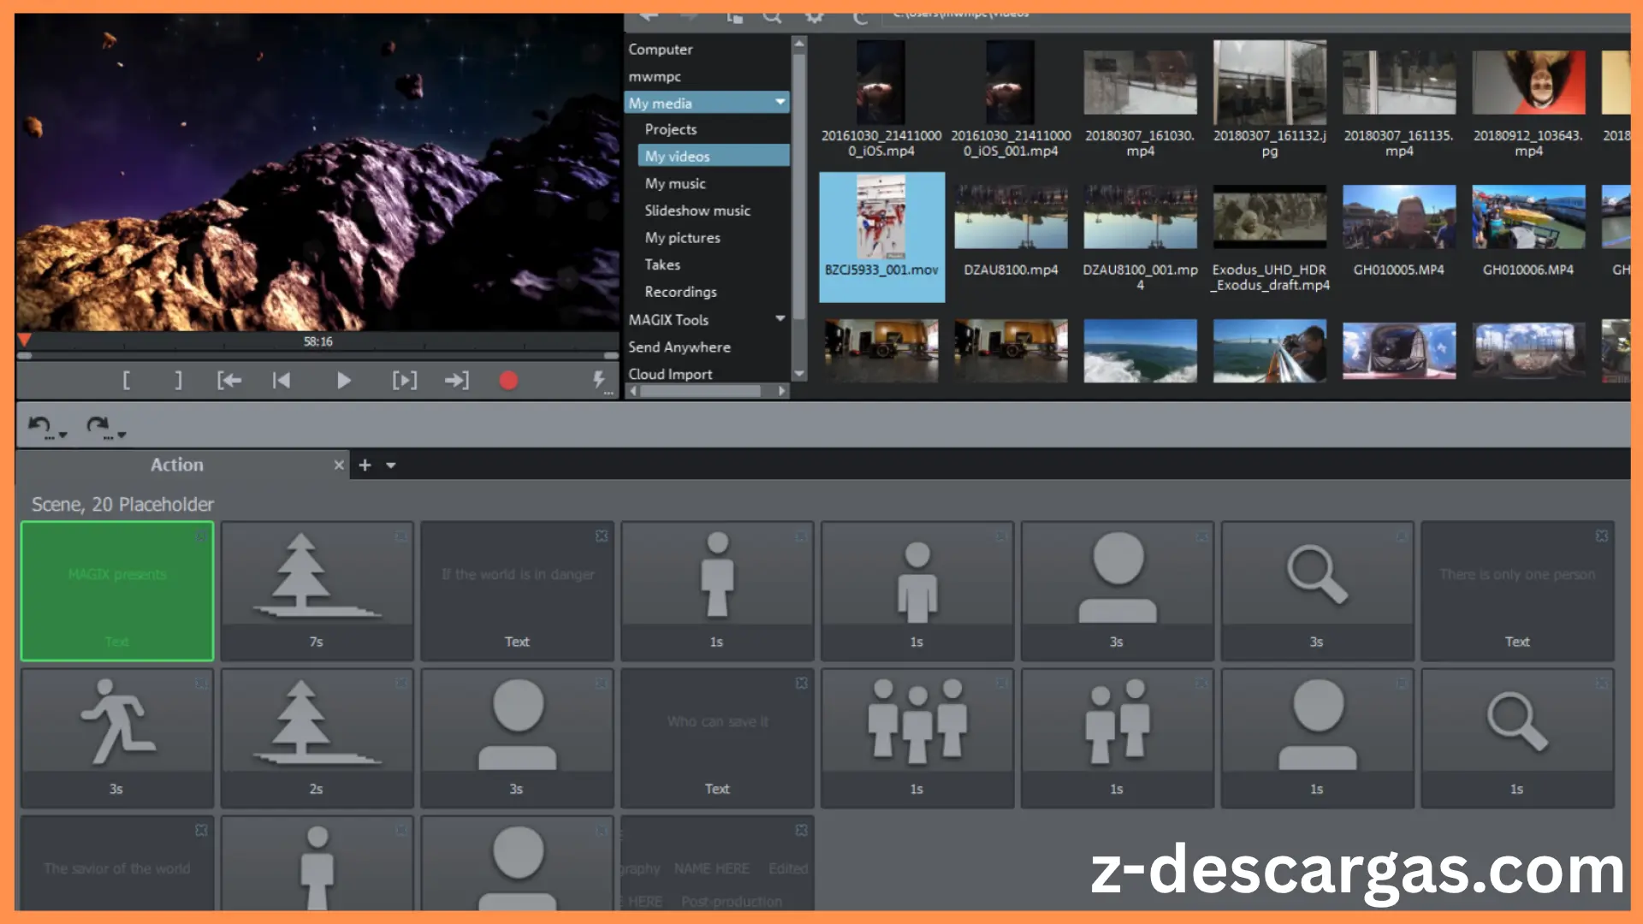Screen dimensions: 1643x924
Task: Click the horizontal scrollbar right arrow
Action: [781, 391]
